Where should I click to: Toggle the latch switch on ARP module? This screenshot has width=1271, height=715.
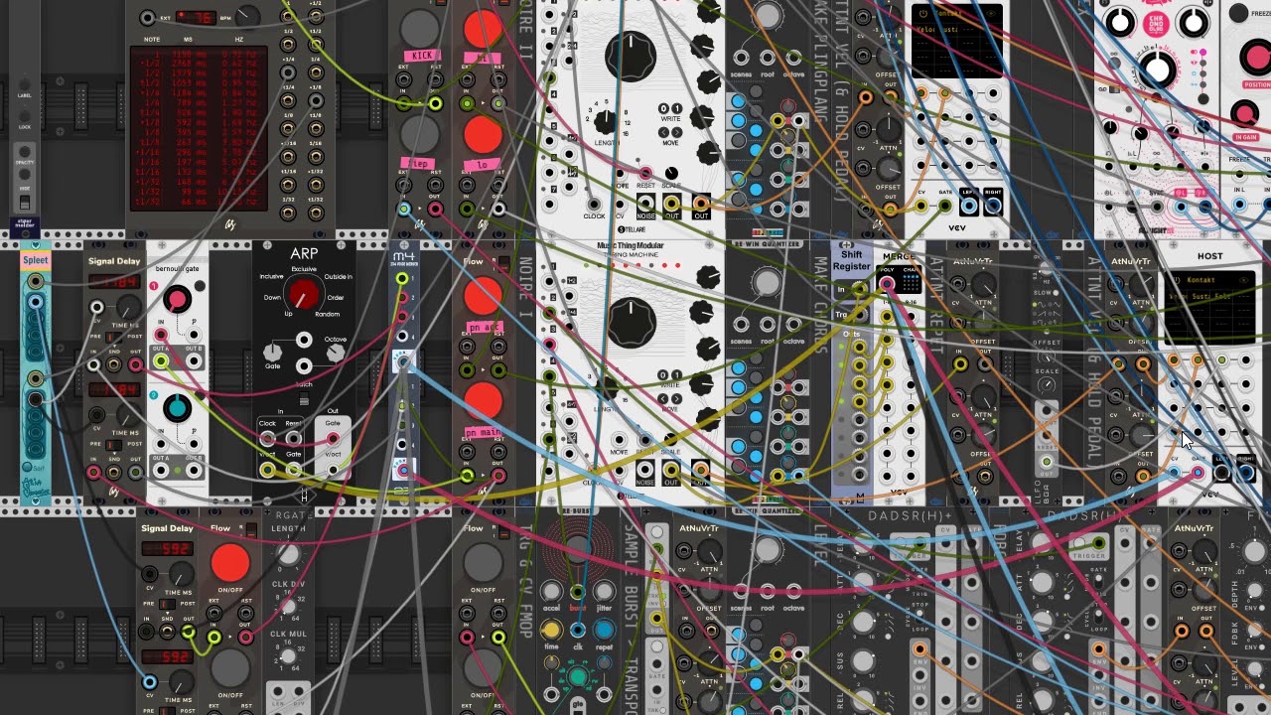(304, 397)
